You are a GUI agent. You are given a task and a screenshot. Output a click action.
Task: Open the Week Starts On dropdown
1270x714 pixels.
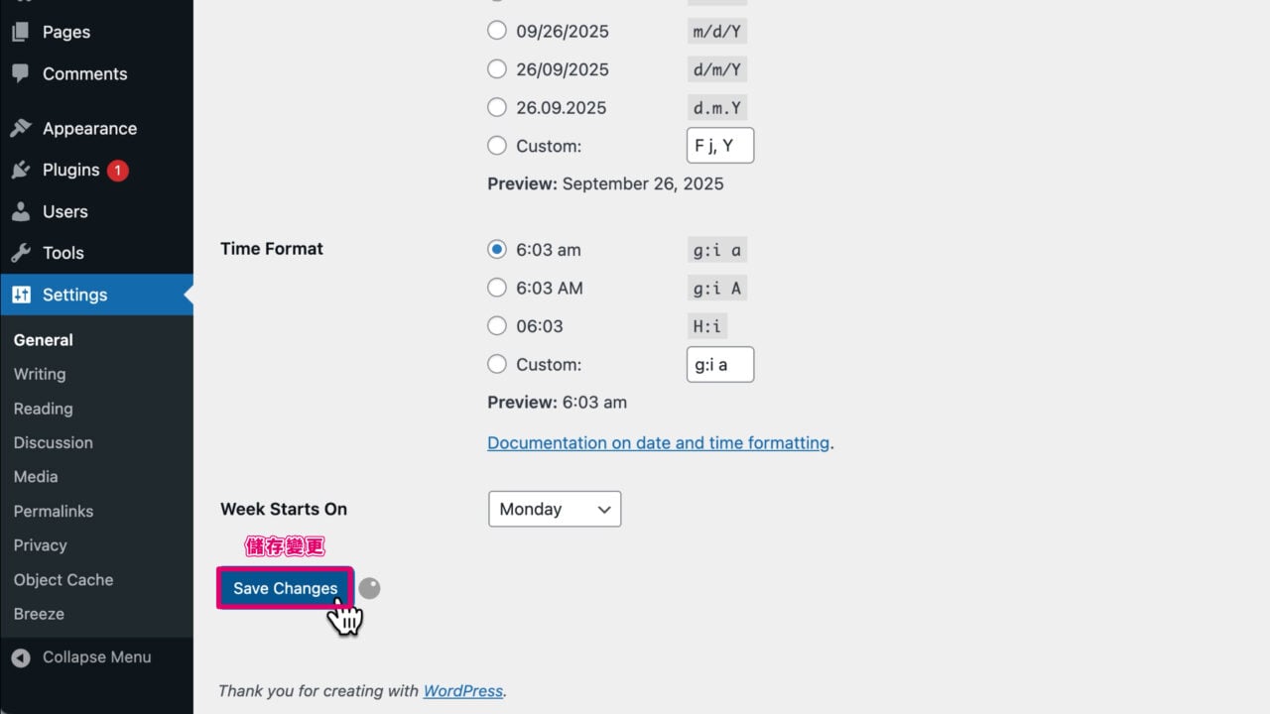(555, 509)
